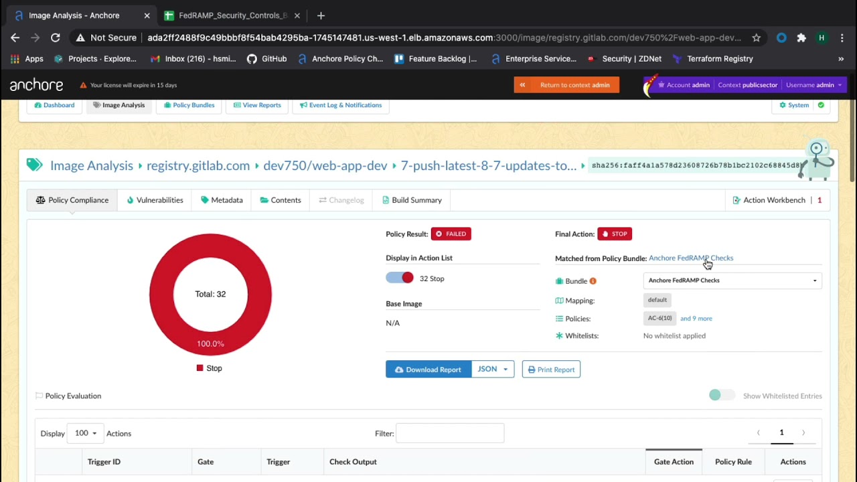Go to next page arrow

tap(803, 433)
